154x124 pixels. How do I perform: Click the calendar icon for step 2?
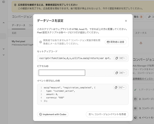pos(135,99)
